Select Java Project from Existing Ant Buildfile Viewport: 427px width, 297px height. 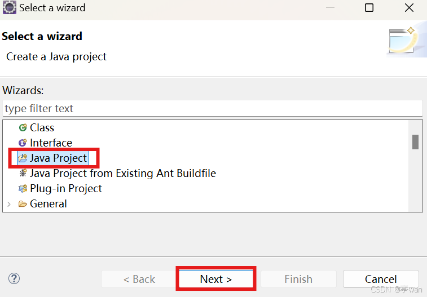coord(123,173)
